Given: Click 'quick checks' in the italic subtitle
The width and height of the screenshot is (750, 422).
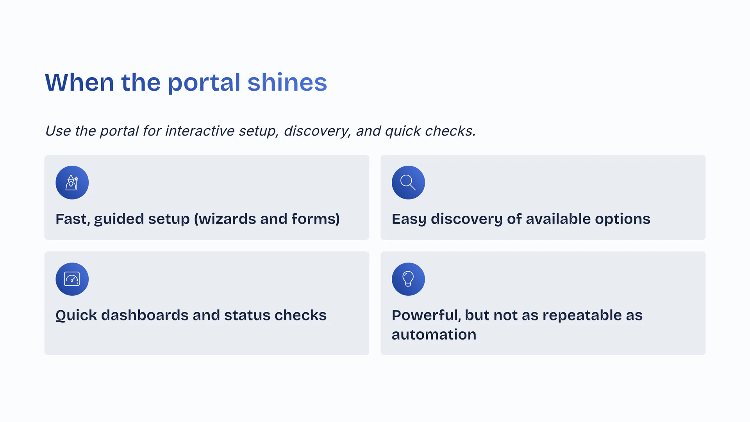Looking at the screenshot, I should [430, 131].
